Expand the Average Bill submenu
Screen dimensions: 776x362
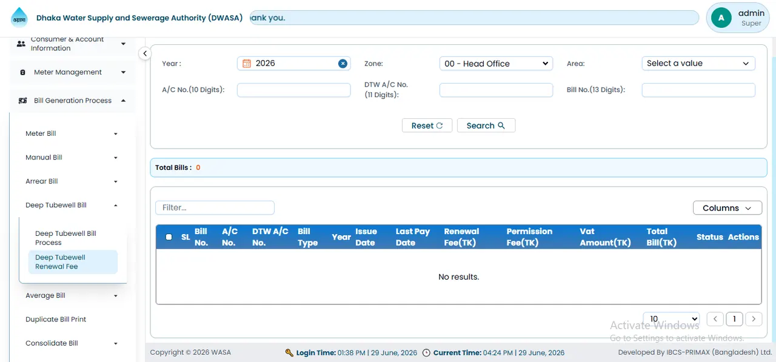[x=116, y=296]
